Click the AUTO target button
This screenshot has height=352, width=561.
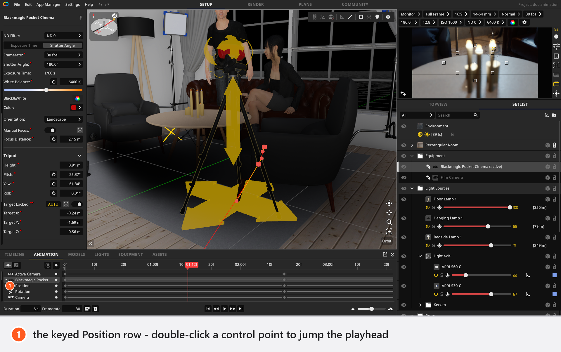pos(53,204)
